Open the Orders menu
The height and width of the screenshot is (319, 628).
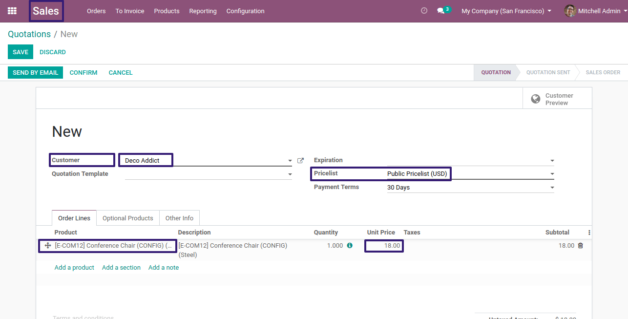coord(96,11)
